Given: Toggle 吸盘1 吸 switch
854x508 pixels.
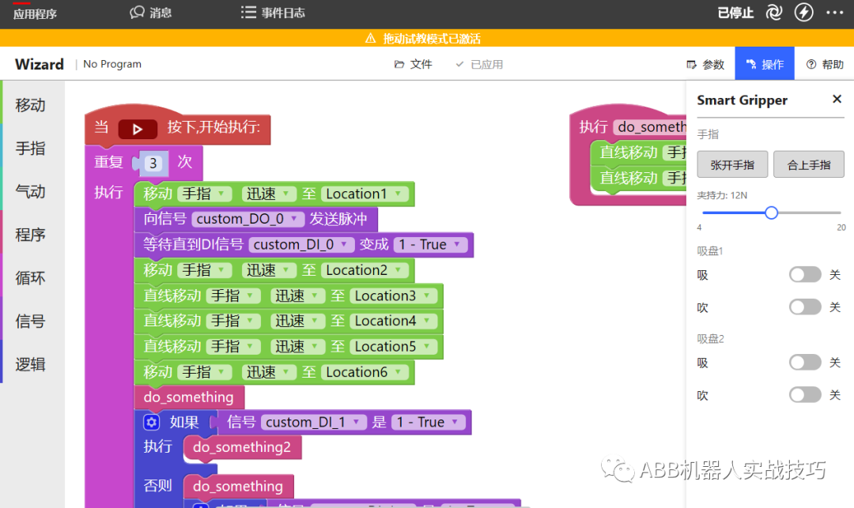Looking at the screenshot, I should tap(805, 275).
